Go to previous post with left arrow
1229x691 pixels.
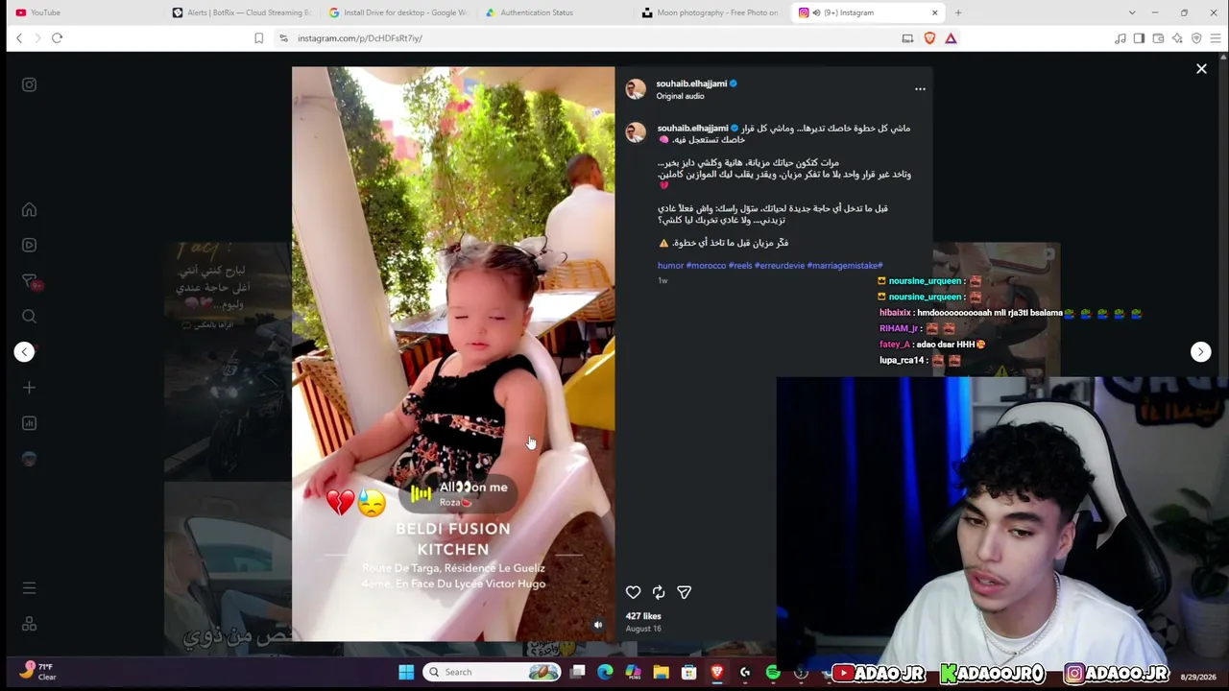(x=24, y=351)
